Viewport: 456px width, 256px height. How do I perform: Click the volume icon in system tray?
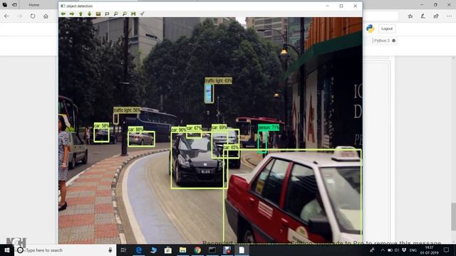397,250
